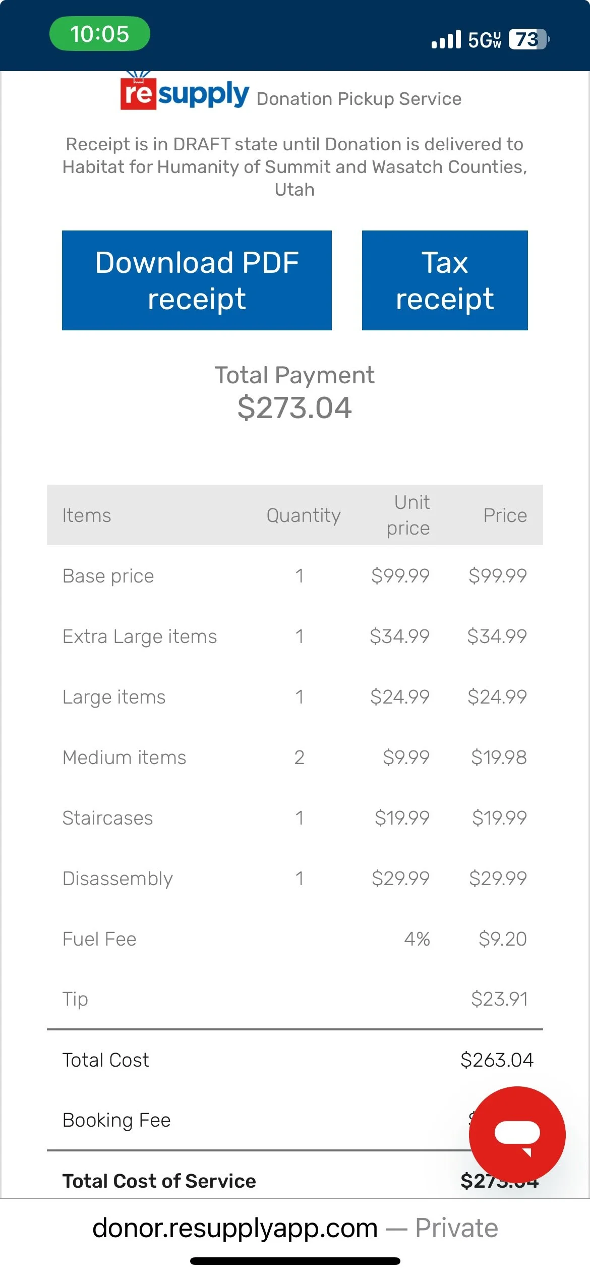590x1277 pixels.
Task: Tap the Extra Large items row
Action: pyautogui.click(x=140, y=636)
